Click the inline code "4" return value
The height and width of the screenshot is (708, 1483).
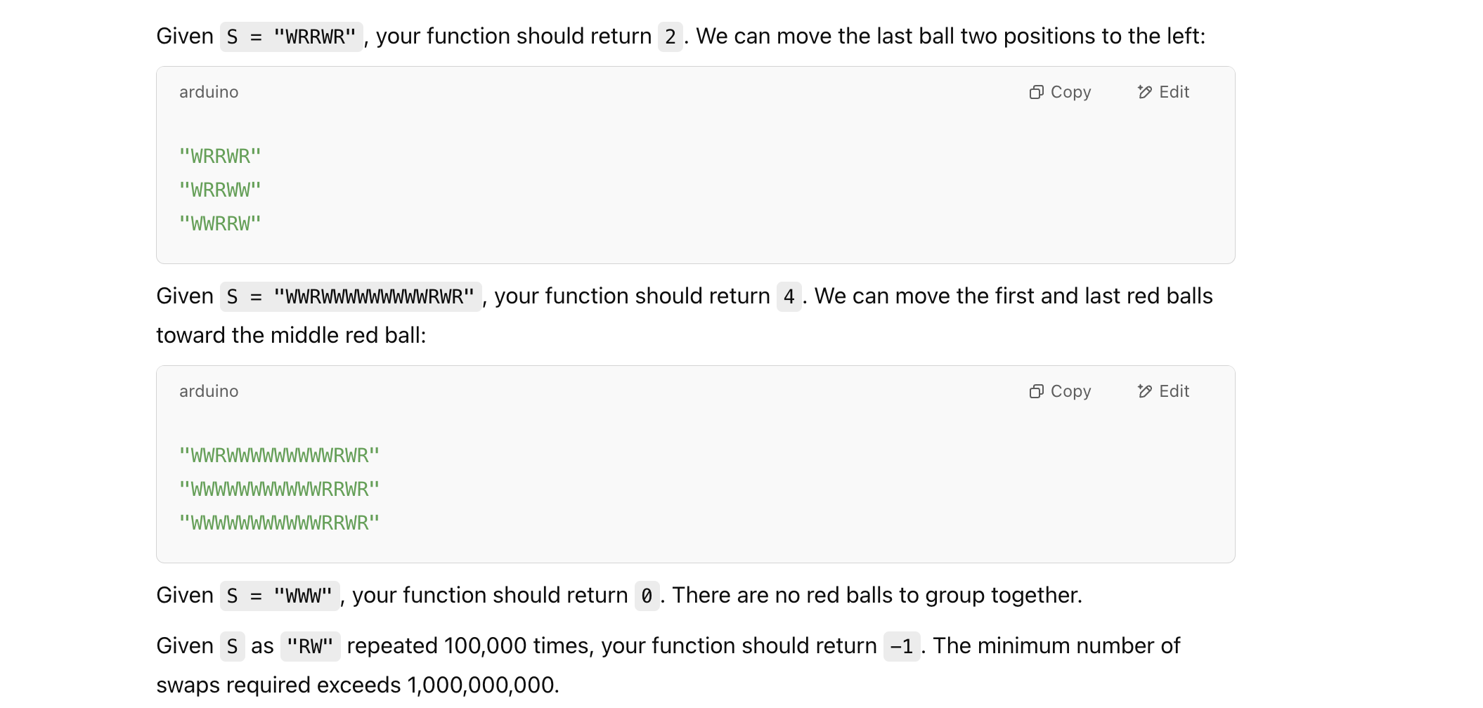click(790, 296)
